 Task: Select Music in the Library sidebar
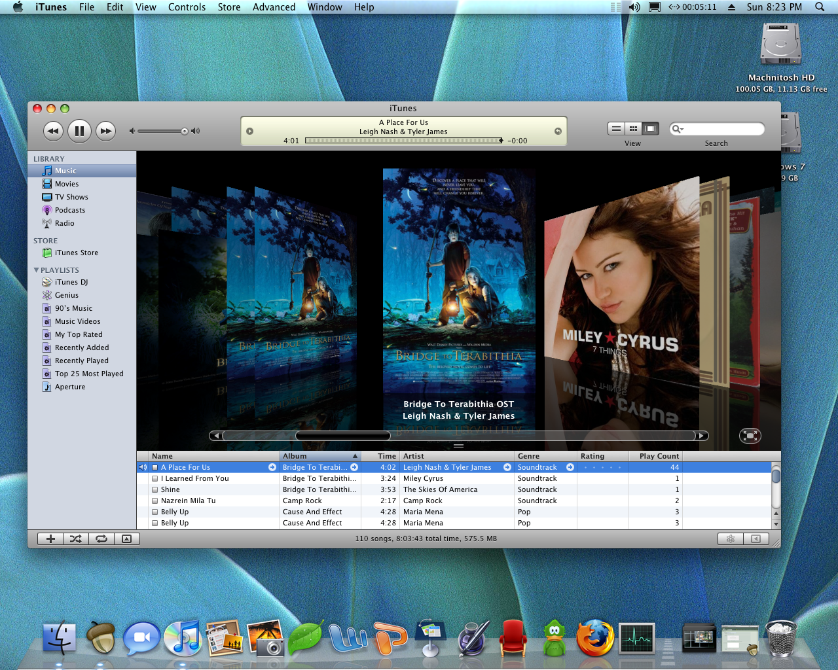point(82,171)
